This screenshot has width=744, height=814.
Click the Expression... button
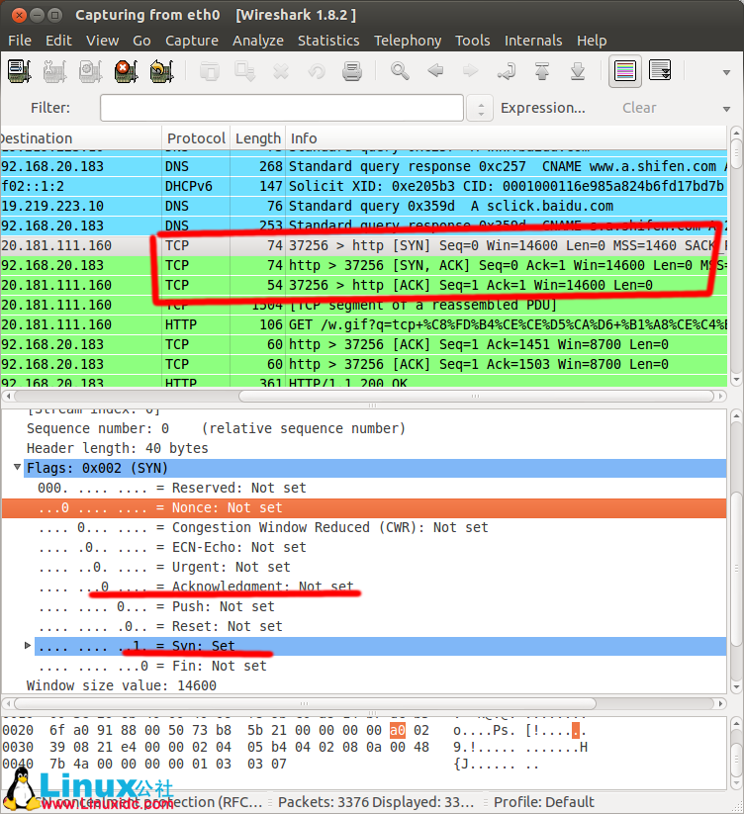[542, 108]
